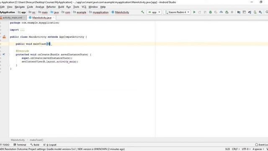Open the TODO tool window

tap(5, 145)
